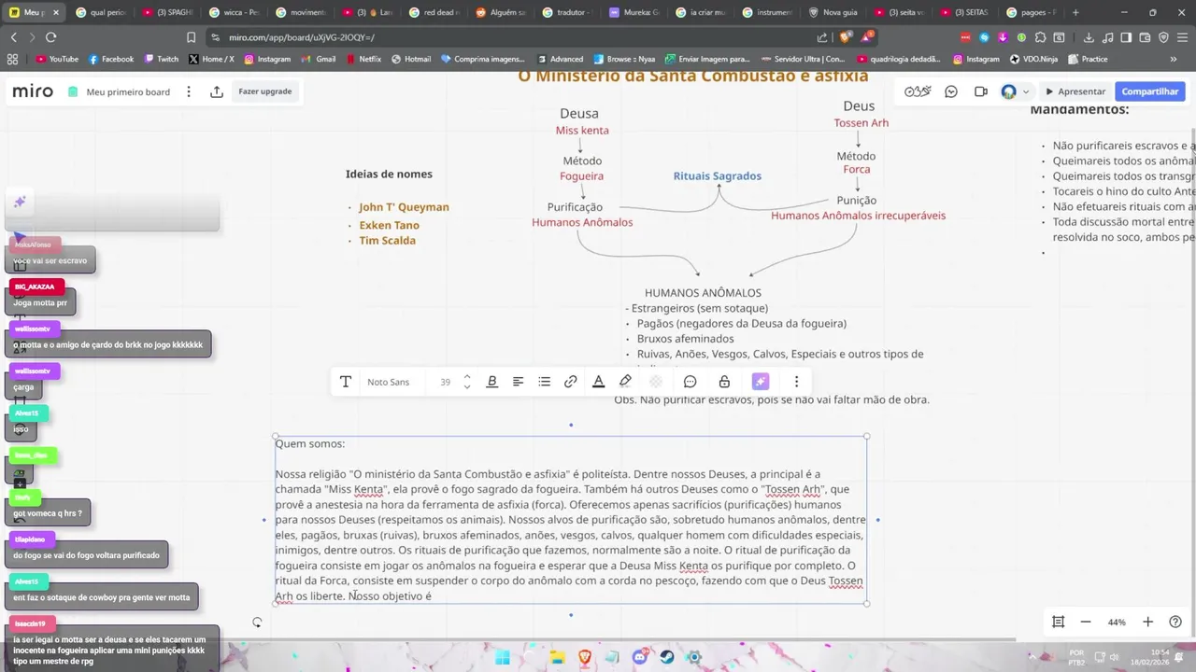Click the Fazer upgrade button
This screenshot has width=1196, height=672.
coord(265,91)
